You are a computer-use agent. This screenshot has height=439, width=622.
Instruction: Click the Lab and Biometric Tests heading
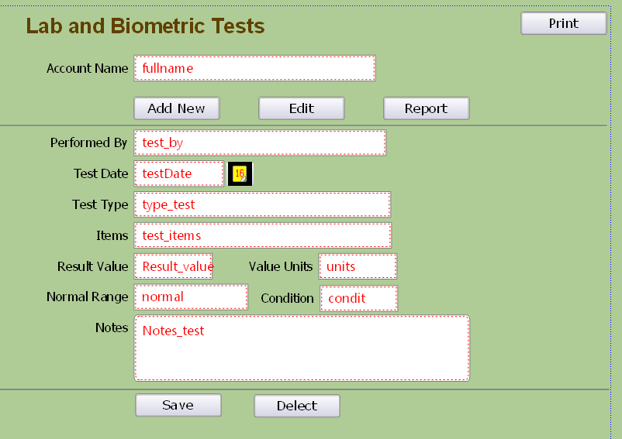click(145, 26)
